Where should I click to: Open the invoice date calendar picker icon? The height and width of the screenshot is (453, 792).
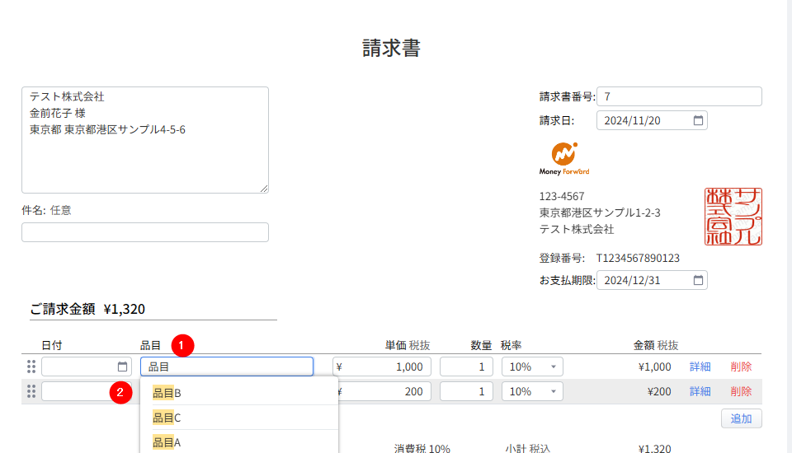tap(698, 120)
